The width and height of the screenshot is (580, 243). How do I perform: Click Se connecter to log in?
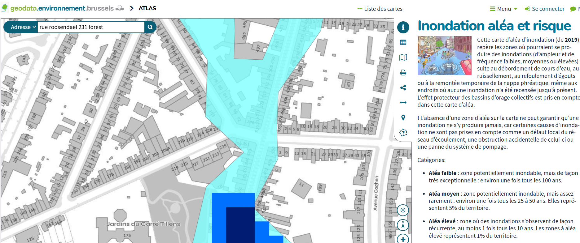pyautogui.click(x=544, y=9)
